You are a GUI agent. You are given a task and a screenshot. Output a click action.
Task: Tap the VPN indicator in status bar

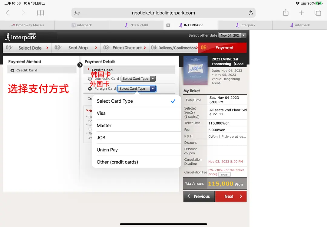click(x=303, y=3)
